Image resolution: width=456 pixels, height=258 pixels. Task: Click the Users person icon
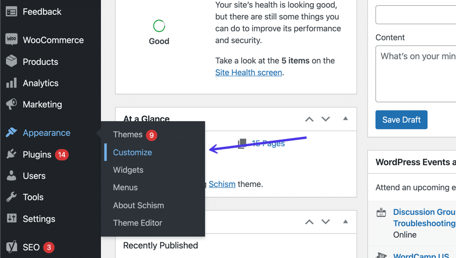coord(11,176)
